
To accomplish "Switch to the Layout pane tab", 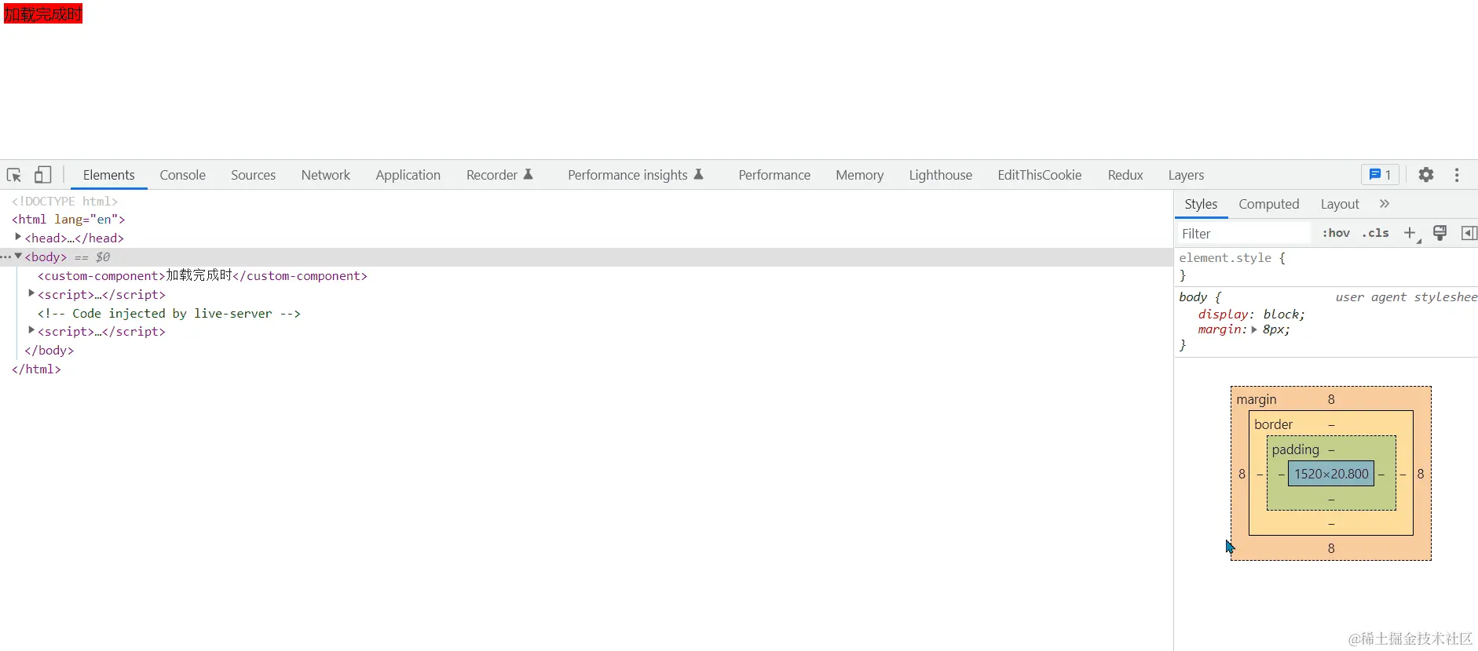I will coord(1340,204).
